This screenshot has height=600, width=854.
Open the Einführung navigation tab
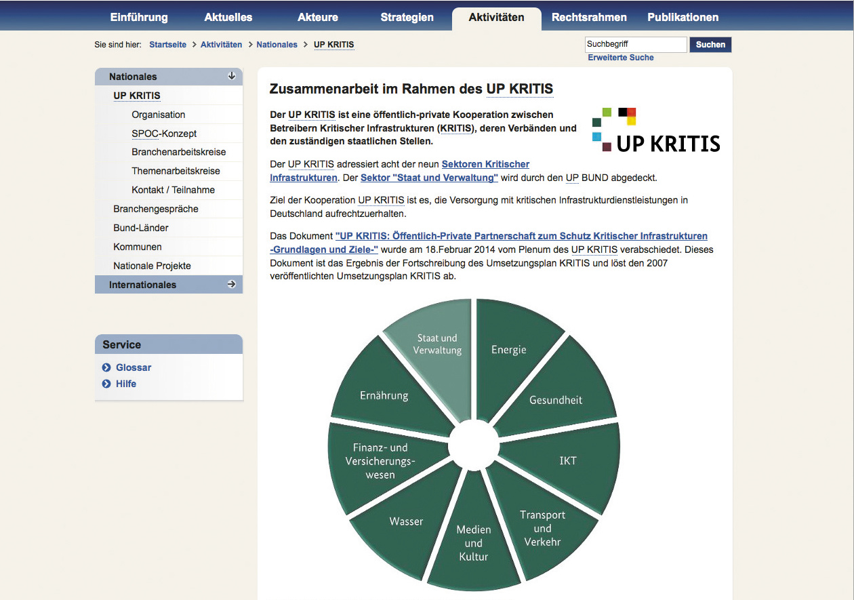coord(138,18)
